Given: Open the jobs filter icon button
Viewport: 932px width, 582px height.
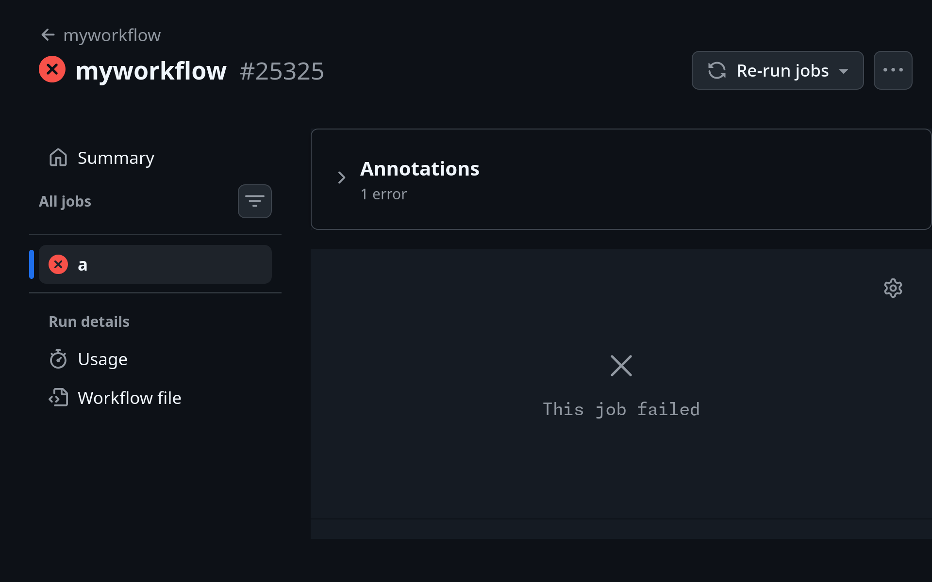Looking at the screenshot, I should [x=255, y=201].
